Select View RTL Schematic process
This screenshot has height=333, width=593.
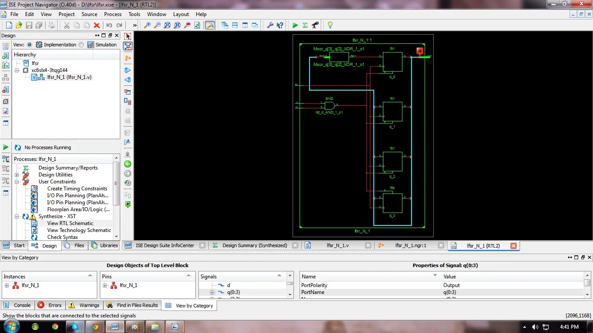click(x=70, y=223)
